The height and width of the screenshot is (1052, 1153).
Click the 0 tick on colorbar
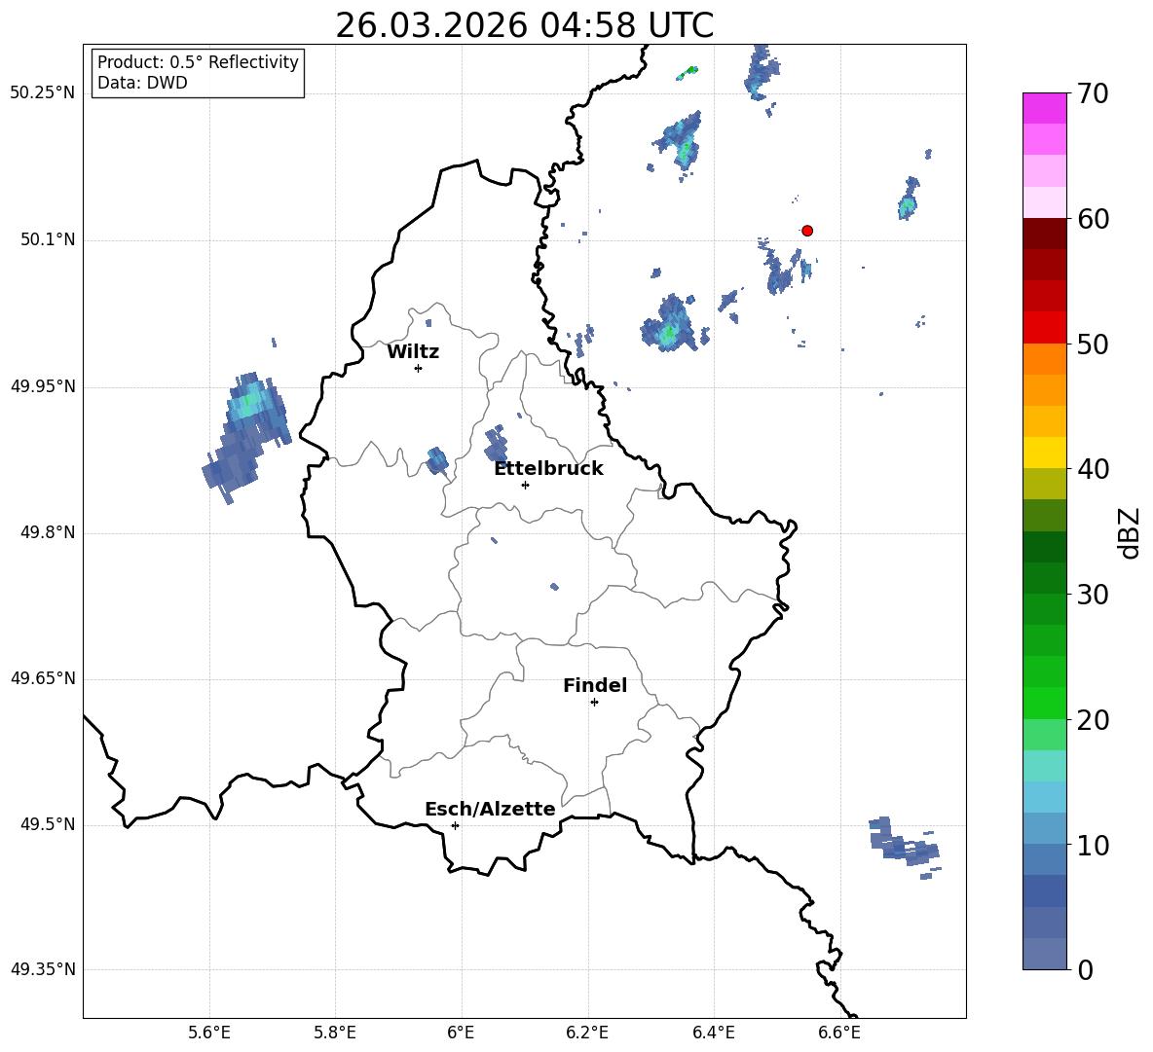click(1085, 969)
